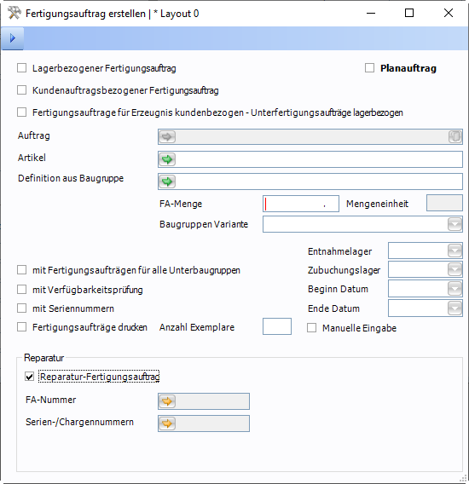
Task: Click the orange arrow next to FA-Nummer
Action: (x=167, y=401)
